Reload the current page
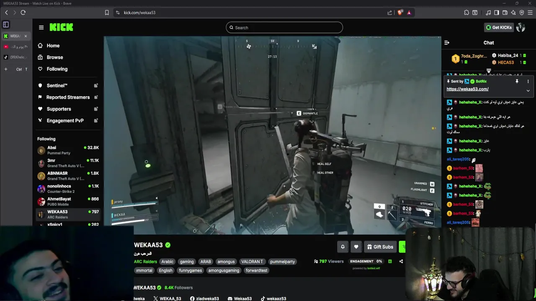This screenshot has height=301, width=536. (23, 13)
